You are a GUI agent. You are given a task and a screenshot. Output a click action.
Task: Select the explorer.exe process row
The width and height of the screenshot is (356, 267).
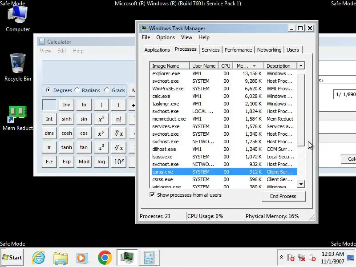[x=224, y=73]
